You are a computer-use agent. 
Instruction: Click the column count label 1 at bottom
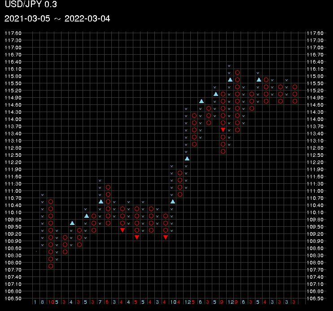click(35, 302)
